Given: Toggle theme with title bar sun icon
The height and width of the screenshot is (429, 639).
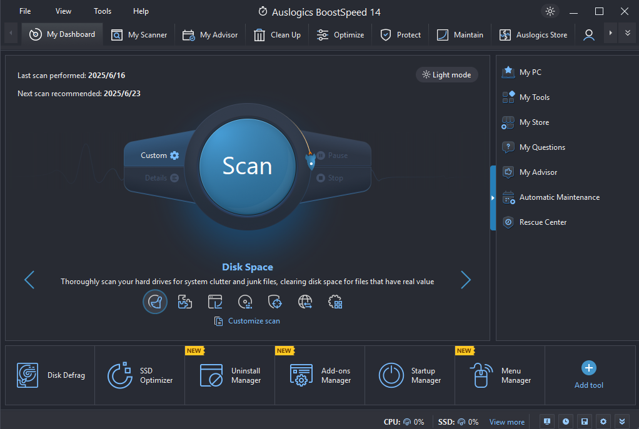Looking at the screenshot, I should [550, 11].
